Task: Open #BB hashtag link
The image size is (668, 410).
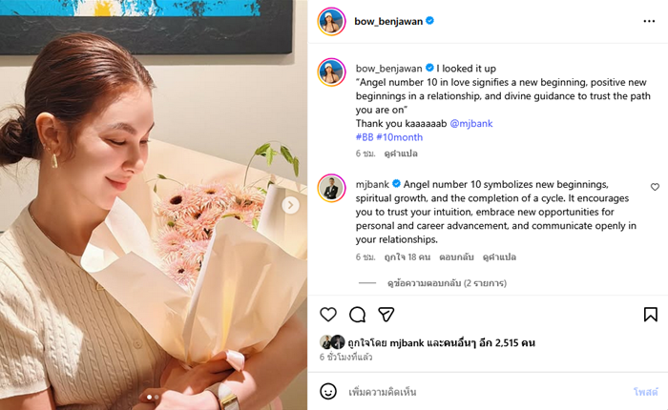Action: click(364, 137)
